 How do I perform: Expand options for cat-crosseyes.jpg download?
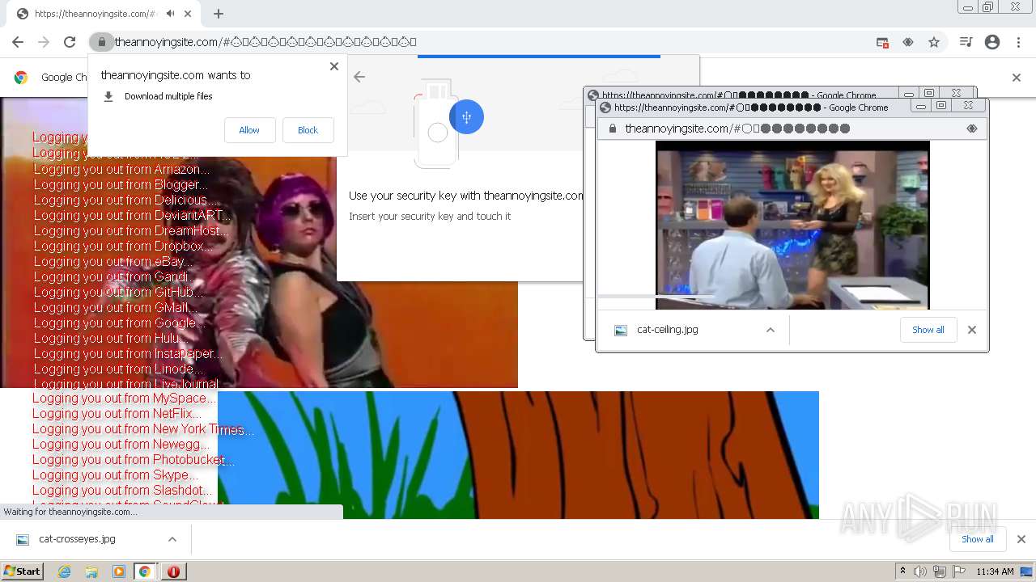tap(172, 539)
